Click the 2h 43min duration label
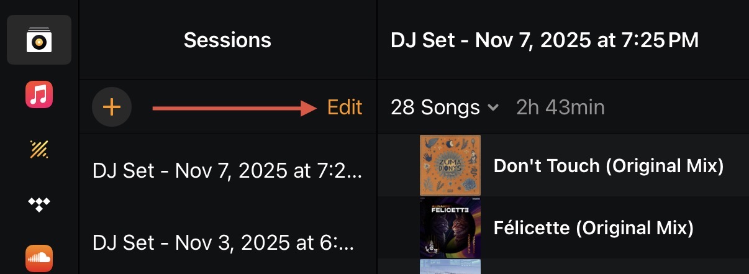The width and height of the screenshot is (749, 274). [x=560, y=107]
